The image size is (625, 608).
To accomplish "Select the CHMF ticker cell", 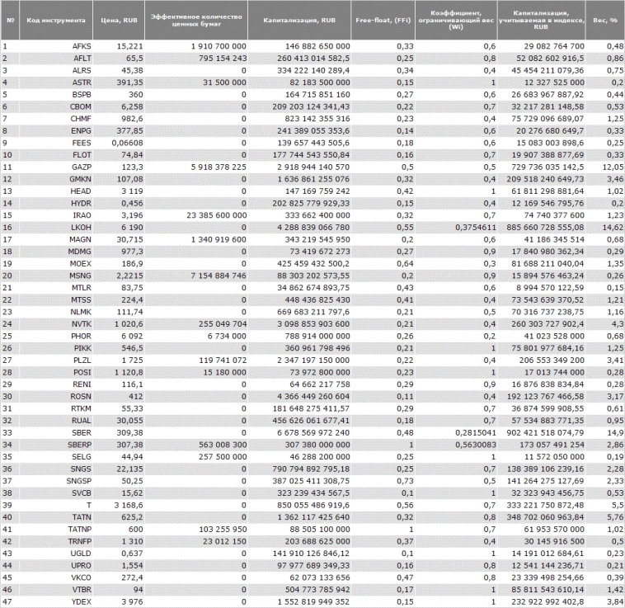I will (56, 119).
